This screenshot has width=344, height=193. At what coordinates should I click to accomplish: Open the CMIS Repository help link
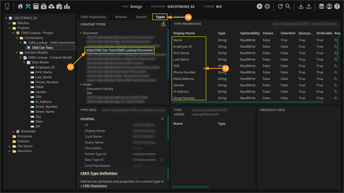click(x=95, y=186)
